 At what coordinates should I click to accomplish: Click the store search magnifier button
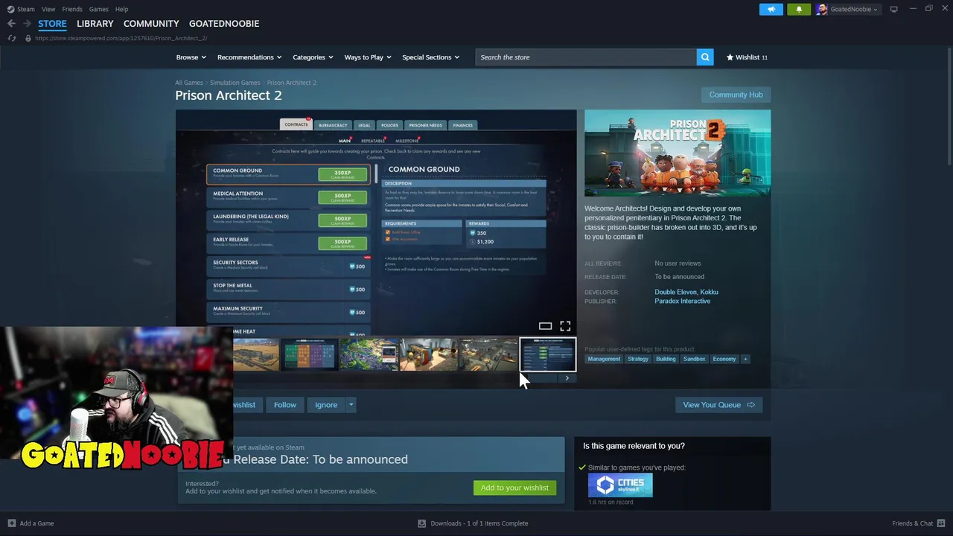(x=705, y=57)
